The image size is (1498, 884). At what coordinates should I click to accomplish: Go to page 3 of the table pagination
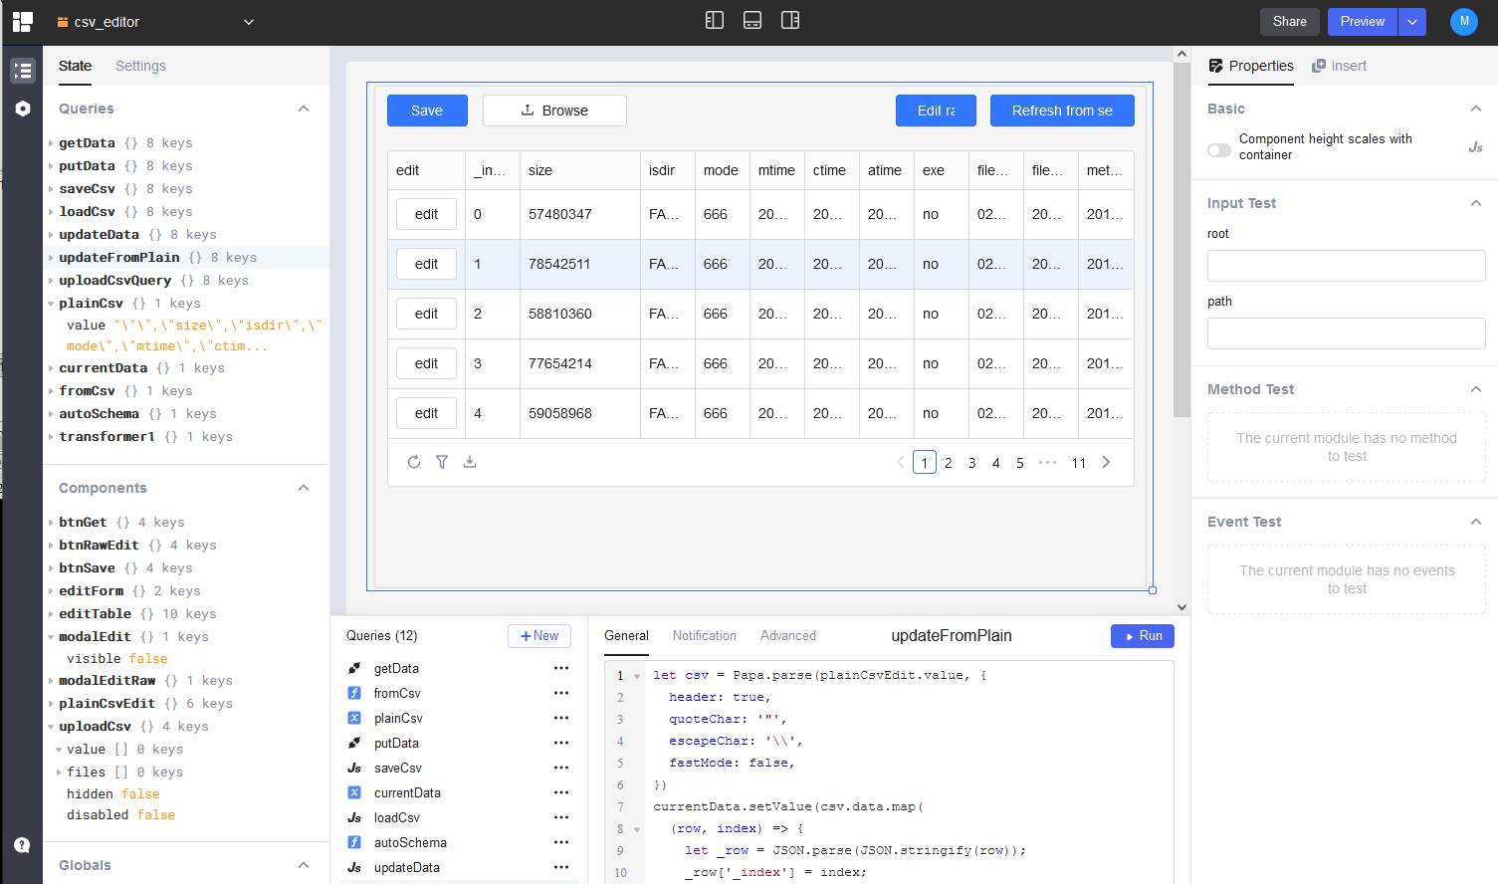[971, 462]
